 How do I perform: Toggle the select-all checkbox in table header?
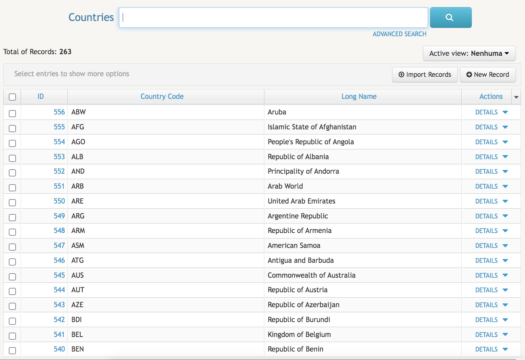click(12, 97)
